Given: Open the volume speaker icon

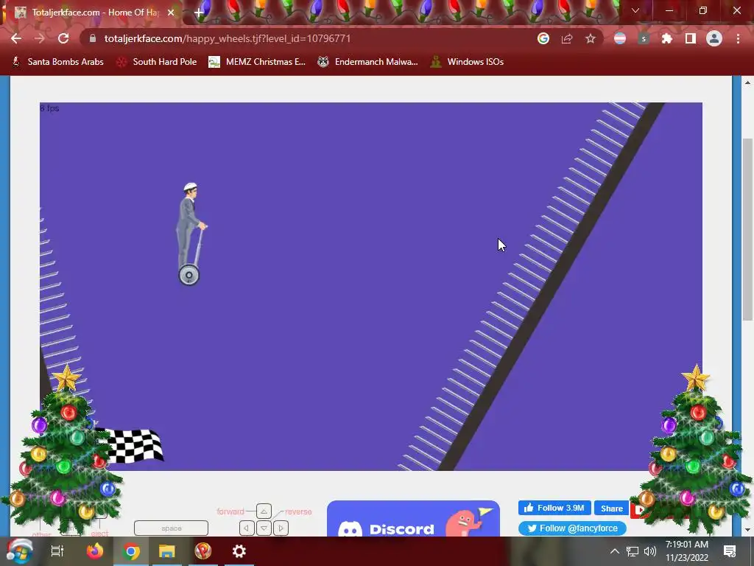Looking at the screenshot, I should tap(649, 551).
